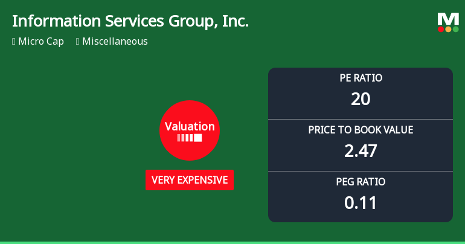This screenshot has width=465, height=244.
Task: Click the PE ratio value 20
Action: (361, 99)
